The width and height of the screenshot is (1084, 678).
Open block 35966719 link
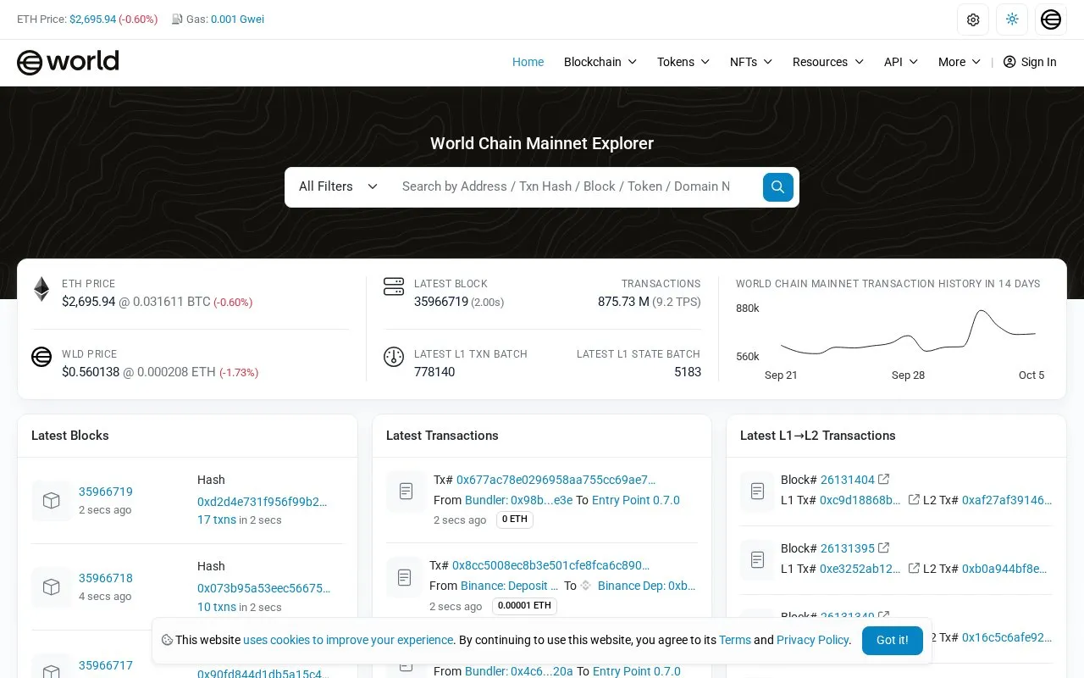click(106, 492)
